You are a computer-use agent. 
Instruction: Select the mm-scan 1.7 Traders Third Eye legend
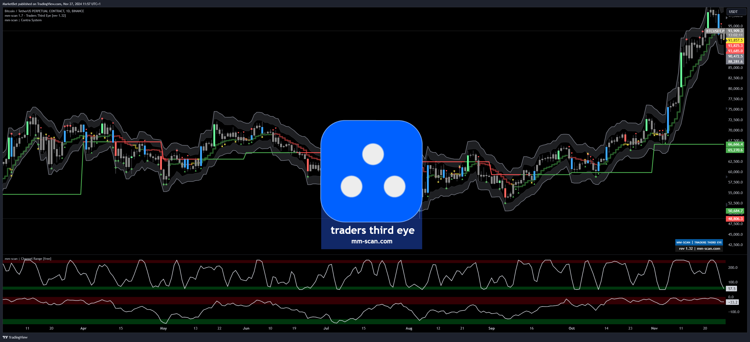coord(35,15)
